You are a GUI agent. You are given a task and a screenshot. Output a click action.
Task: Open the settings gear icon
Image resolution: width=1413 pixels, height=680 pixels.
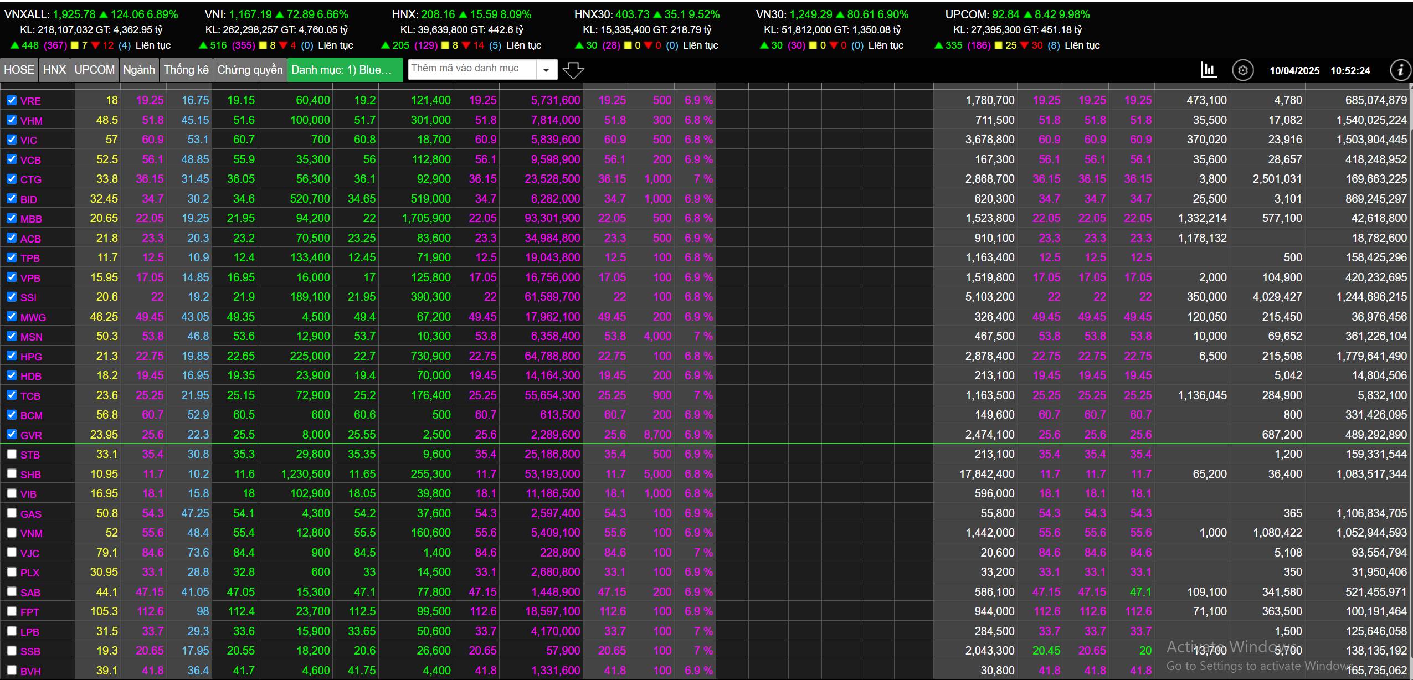(1242, 70)
